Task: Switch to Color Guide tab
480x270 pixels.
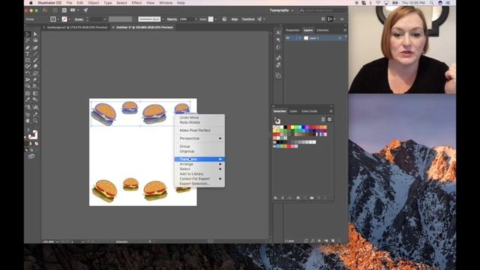Action: [x=309, y=111]
